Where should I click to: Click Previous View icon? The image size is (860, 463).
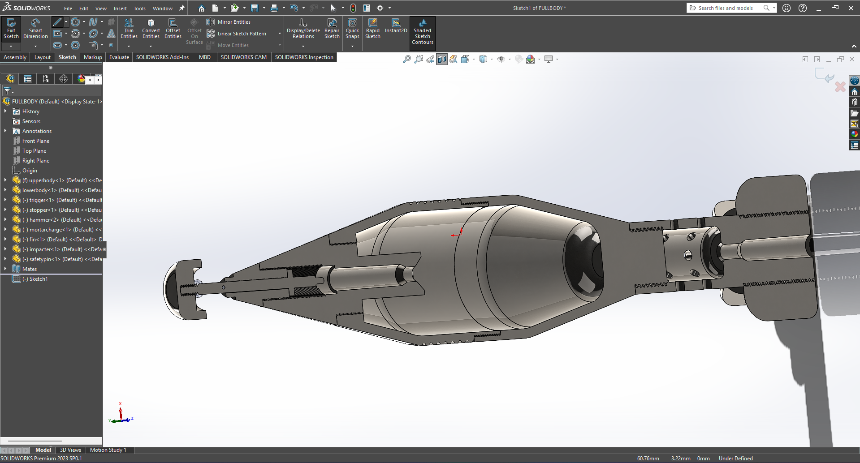pos(430,59)
